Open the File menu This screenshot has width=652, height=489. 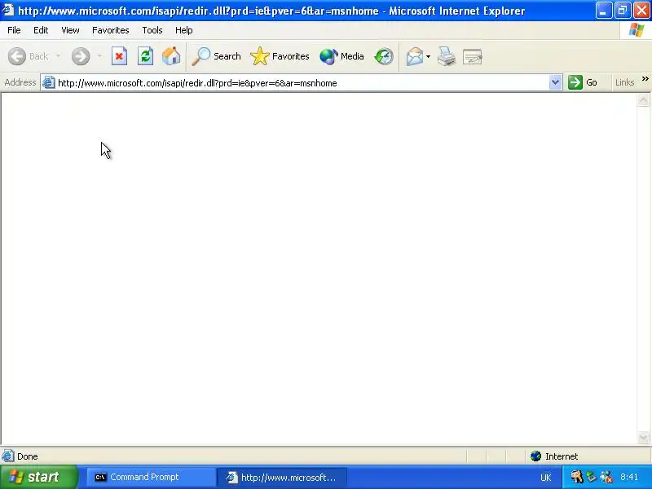[14, 30]
